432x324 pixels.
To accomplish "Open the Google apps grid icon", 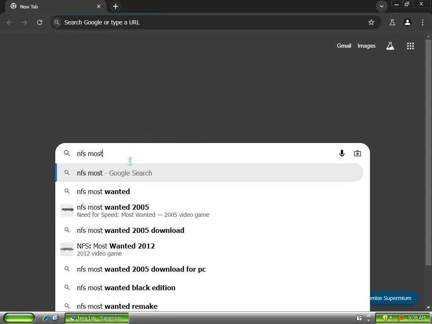I will pos(410,46).
